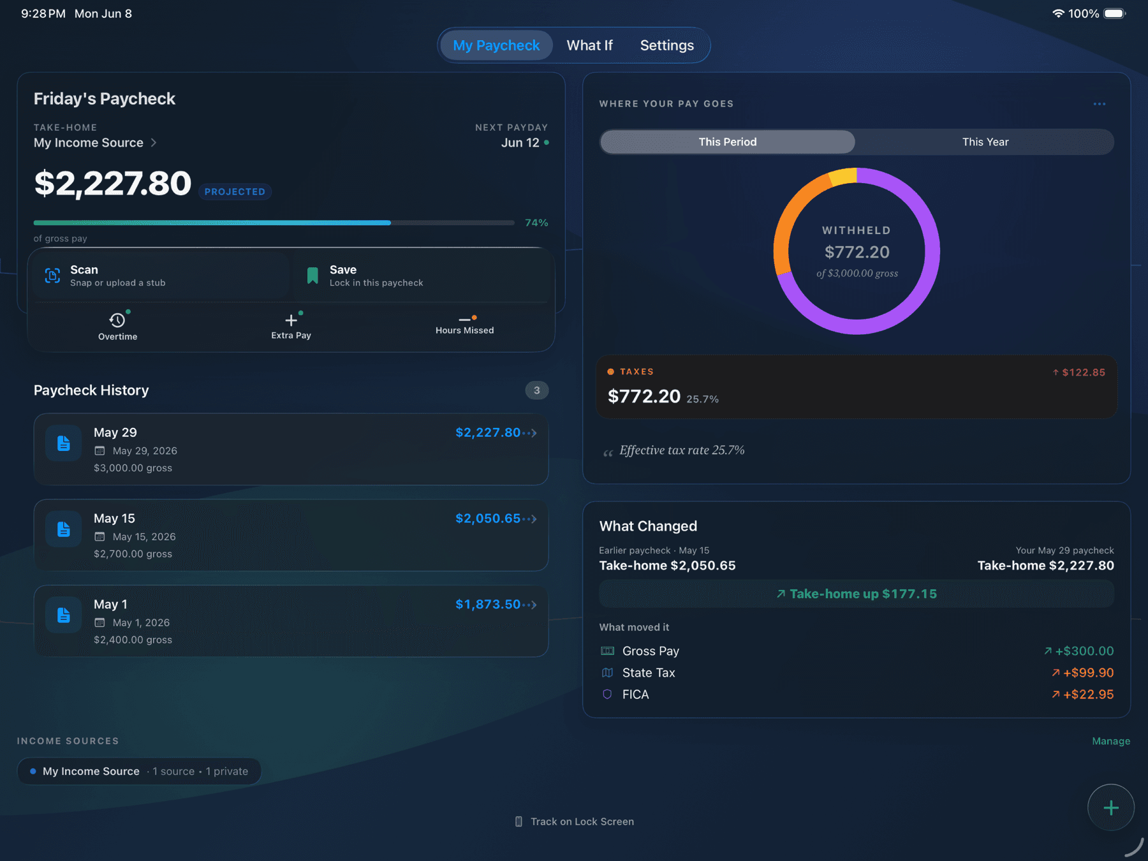Click the PROJECTED badge
The width and height of the screenshot is (1148, 861).
pos(235,192)
